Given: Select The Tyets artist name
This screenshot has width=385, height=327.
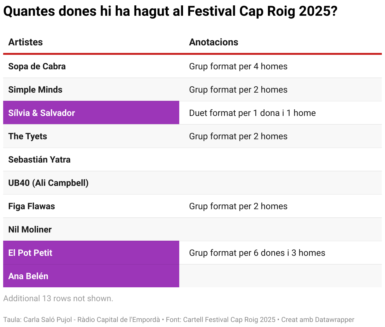Looking at the screenshot, I should click(x=28, y=136).
